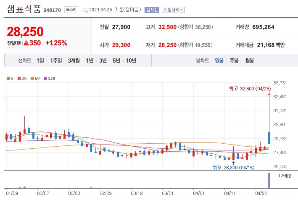Screen dimensions: 298x200
Task: Click the +1.25% change value
Action: tap(56, 43)
